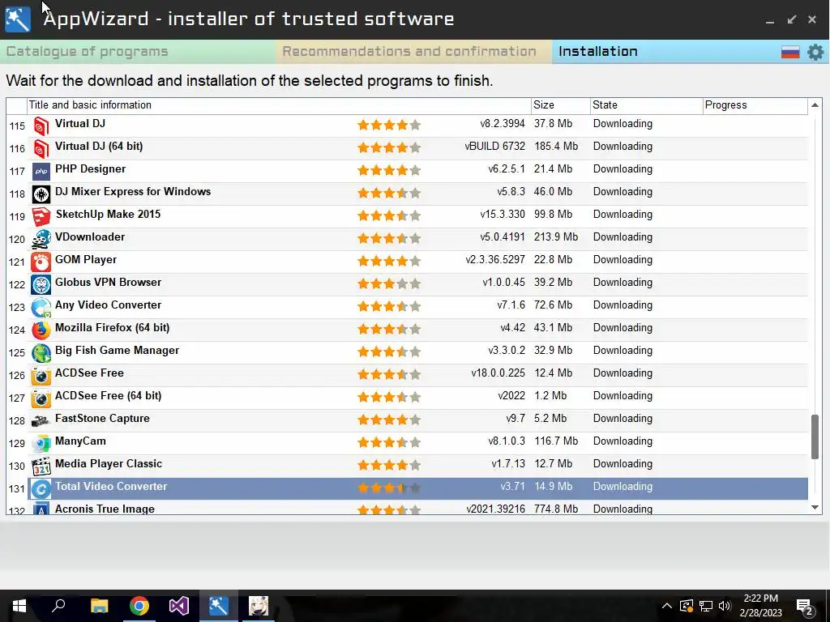Click the Virtual DJ row 115 icon

(41, 126)
